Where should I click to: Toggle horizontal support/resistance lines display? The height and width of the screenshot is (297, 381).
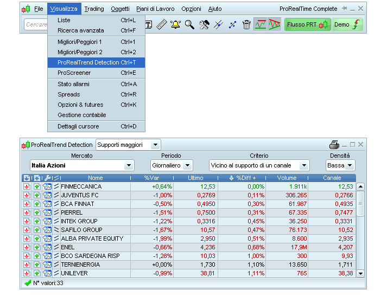260,24
